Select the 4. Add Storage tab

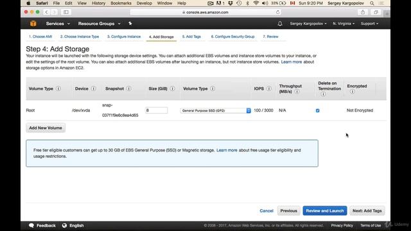161,37
